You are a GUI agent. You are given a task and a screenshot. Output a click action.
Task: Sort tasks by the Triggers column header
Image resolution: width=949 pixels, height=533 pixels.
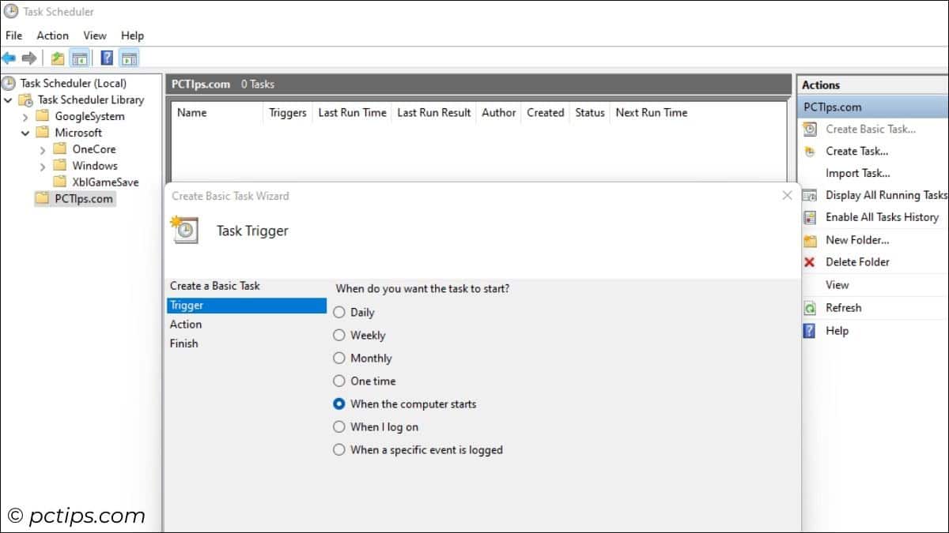pyautogui.click(x=288, y=113)
